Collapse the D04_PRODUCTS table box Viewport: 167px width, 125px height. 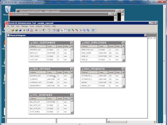click(123, 69)
